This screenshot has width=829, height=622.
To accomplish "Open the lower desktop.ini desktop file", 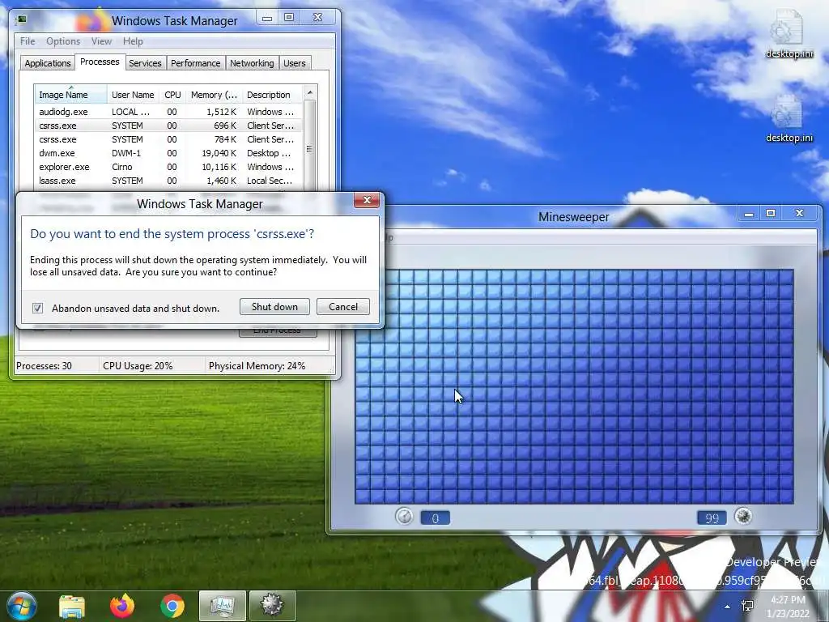I will (x=789, y=118).
